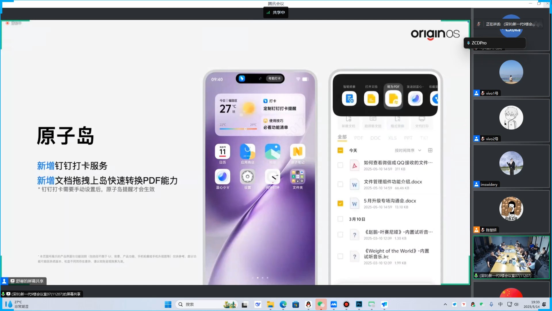The height and width of the screenshot is (311, 552).
Task: Click the 共享中 sharing status indicator
Action: tap(276, 12)
